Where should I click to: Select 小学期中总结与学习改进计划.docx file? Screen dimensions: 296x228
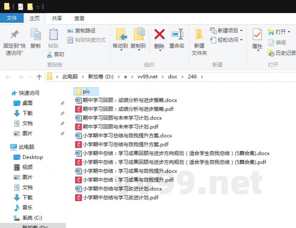(x=118, y=189)
